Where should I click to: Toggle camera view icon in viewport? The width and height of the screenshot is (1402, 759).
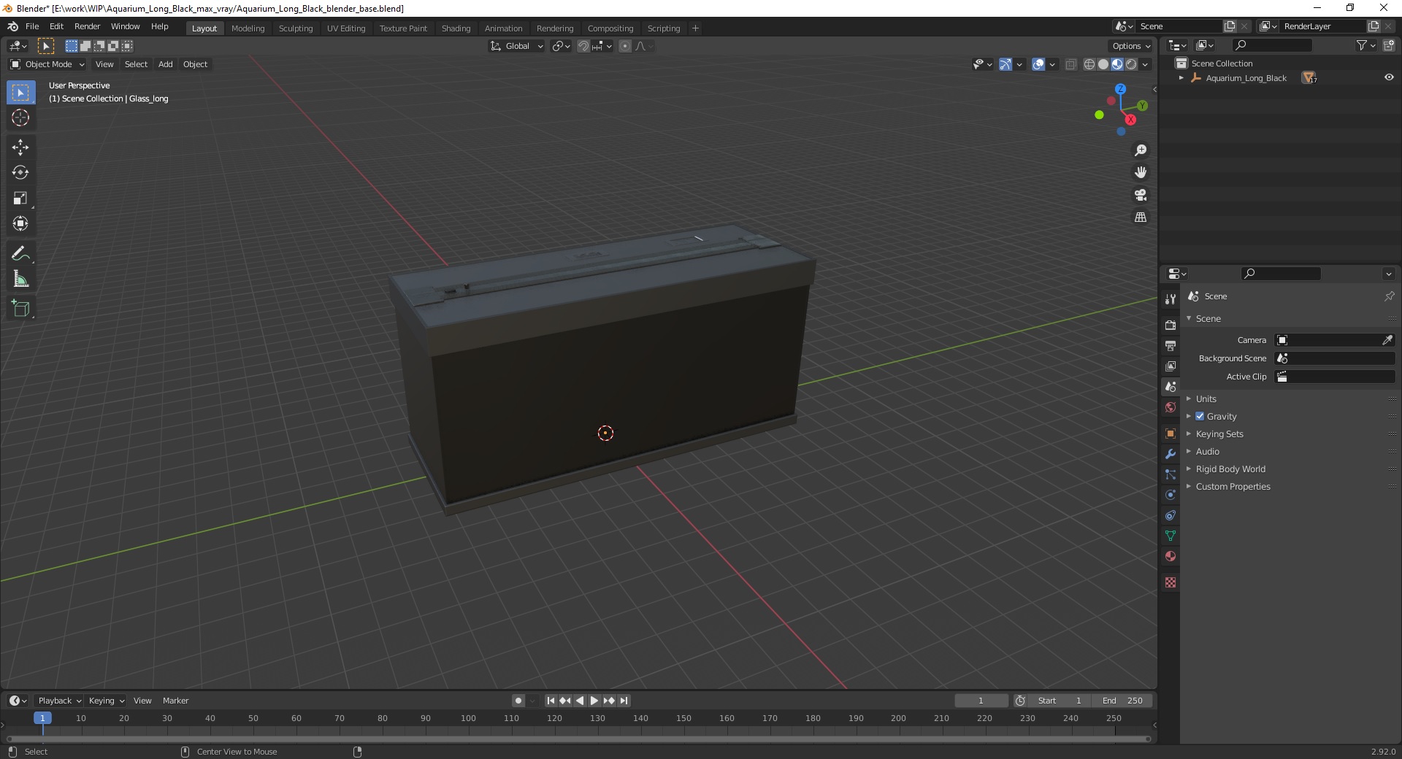click(x=1140, y=195)
